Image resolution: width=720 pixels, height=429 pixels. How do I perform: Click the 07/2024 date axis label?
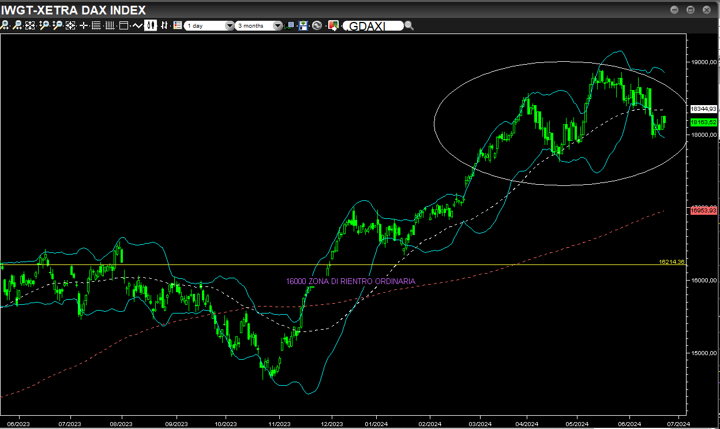677,424
